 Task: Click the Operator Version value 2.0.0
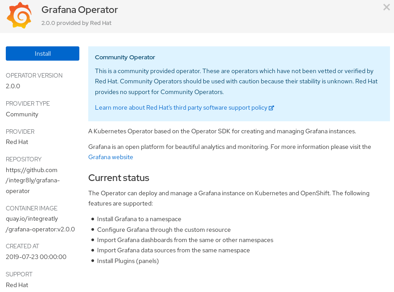[13, 86]
